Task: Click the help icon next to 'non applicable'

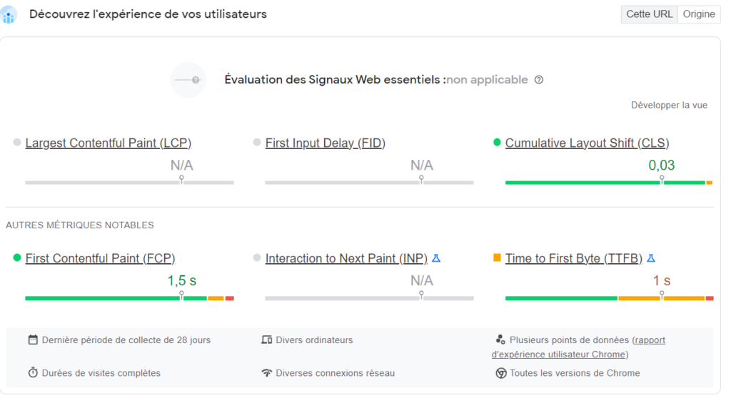Action: pyautogui.click(x=539, y=80)
